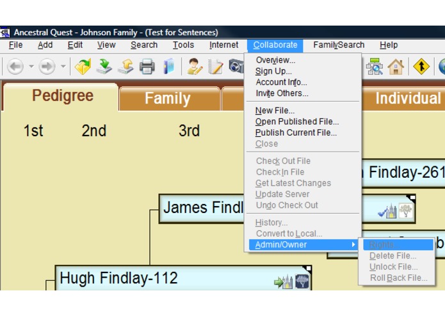
Task: Choose Open Published File...
Action: [x=303, y=122]
